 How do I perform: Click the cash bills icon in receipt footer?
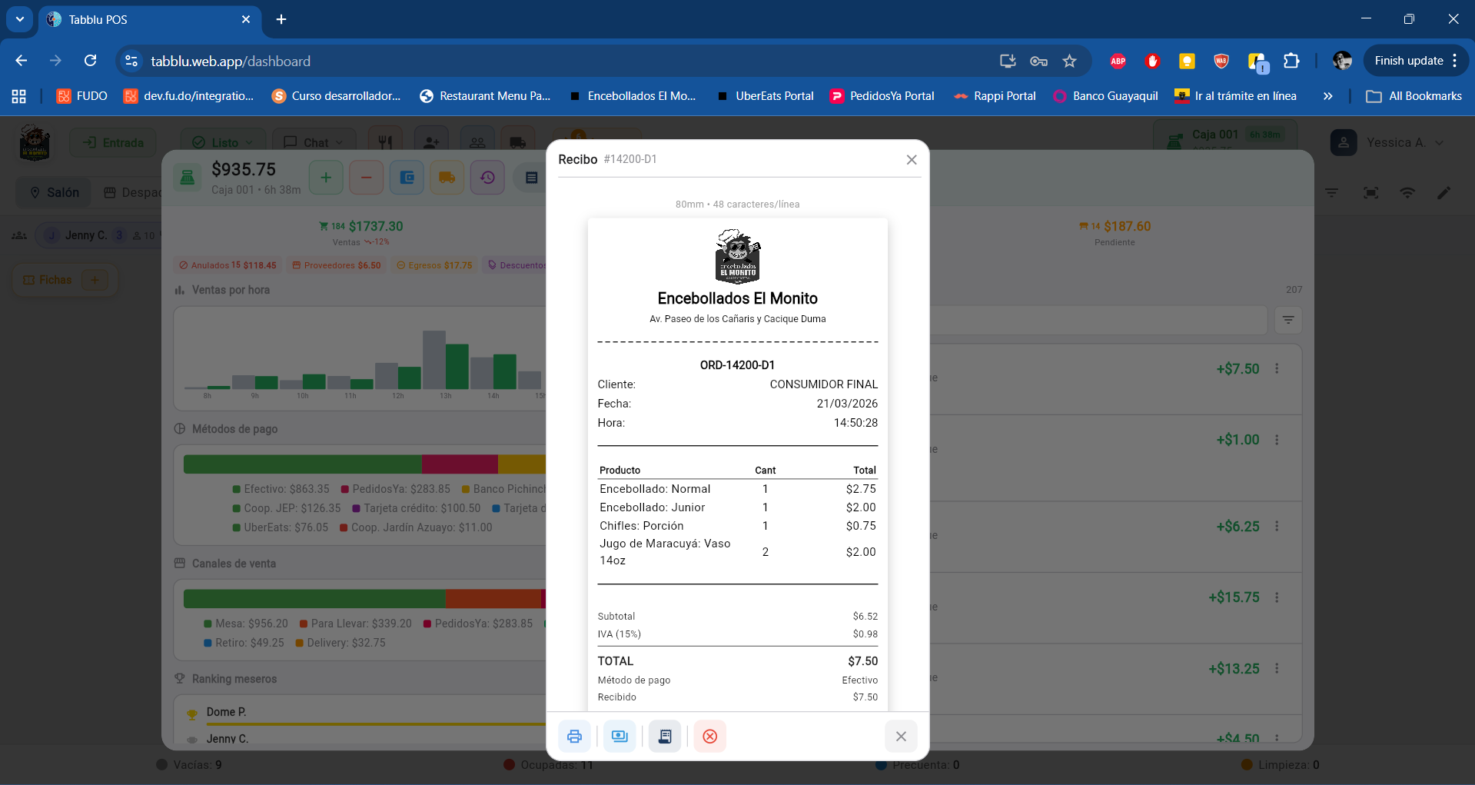(x=620, y=737)
